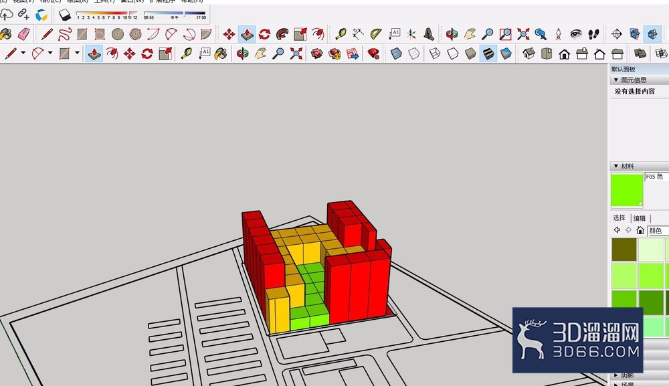Open the Extension Warehouse
This screenshot has height=386, width=669.
point(334,54)
